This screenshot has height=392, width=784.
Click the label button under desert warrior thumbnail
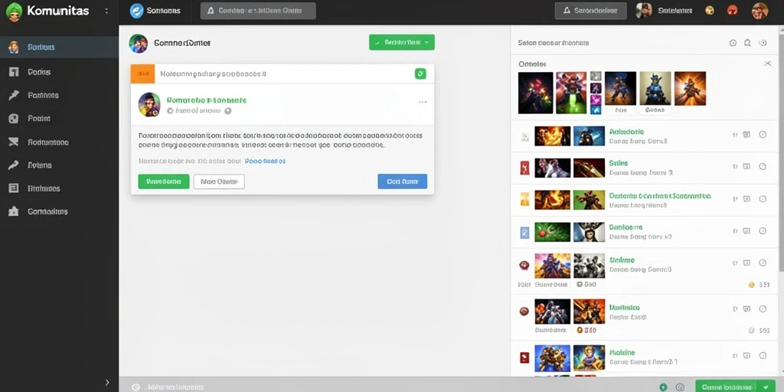[620, 110]
